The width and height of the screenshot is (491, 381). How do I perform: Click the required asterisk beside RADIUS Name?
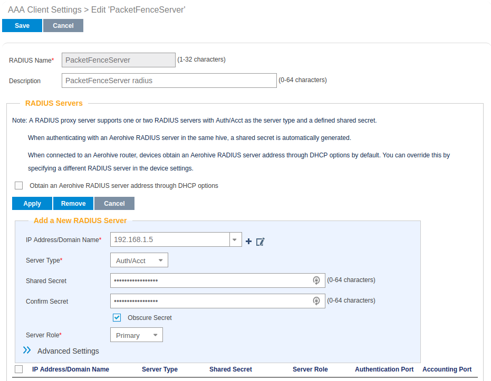[x=53, y=58]
